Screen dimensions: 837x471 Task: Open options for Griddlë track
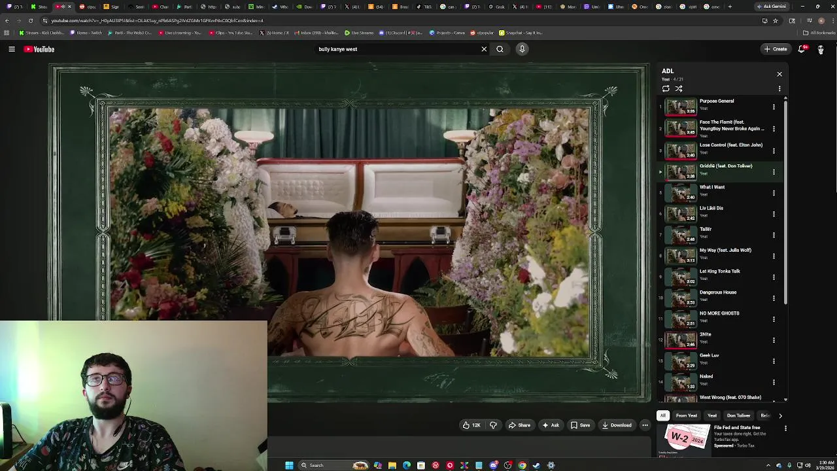pos(774,171)
